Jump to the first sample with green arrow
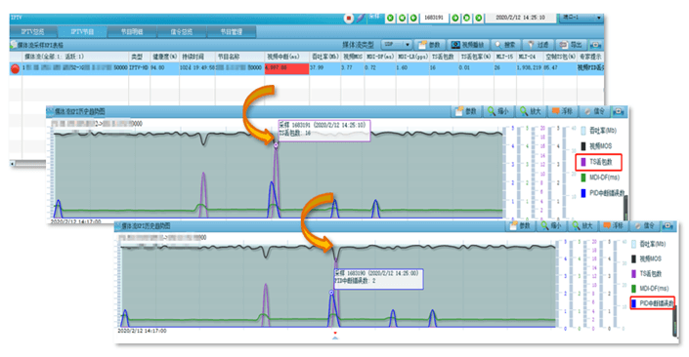Viewport: 689px width, 357px height. click(x=390, y=18)
